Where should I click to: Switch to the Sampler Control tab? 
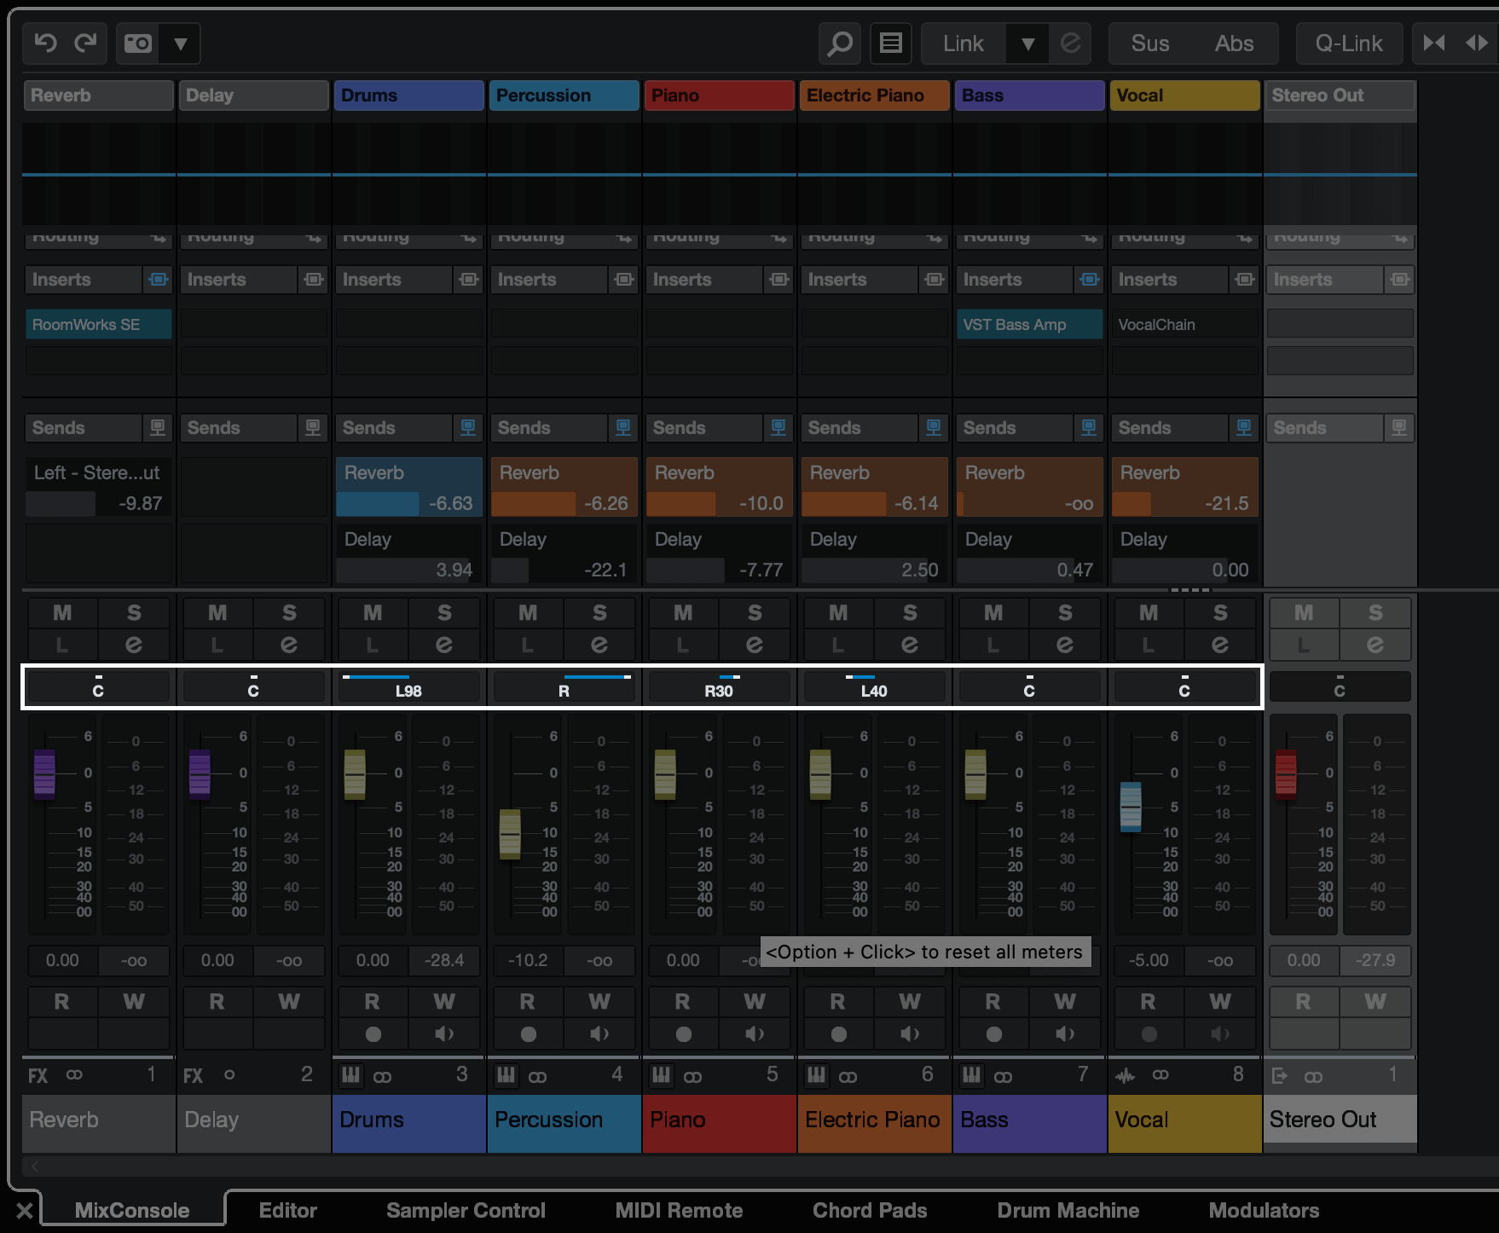pos(466,1210)
